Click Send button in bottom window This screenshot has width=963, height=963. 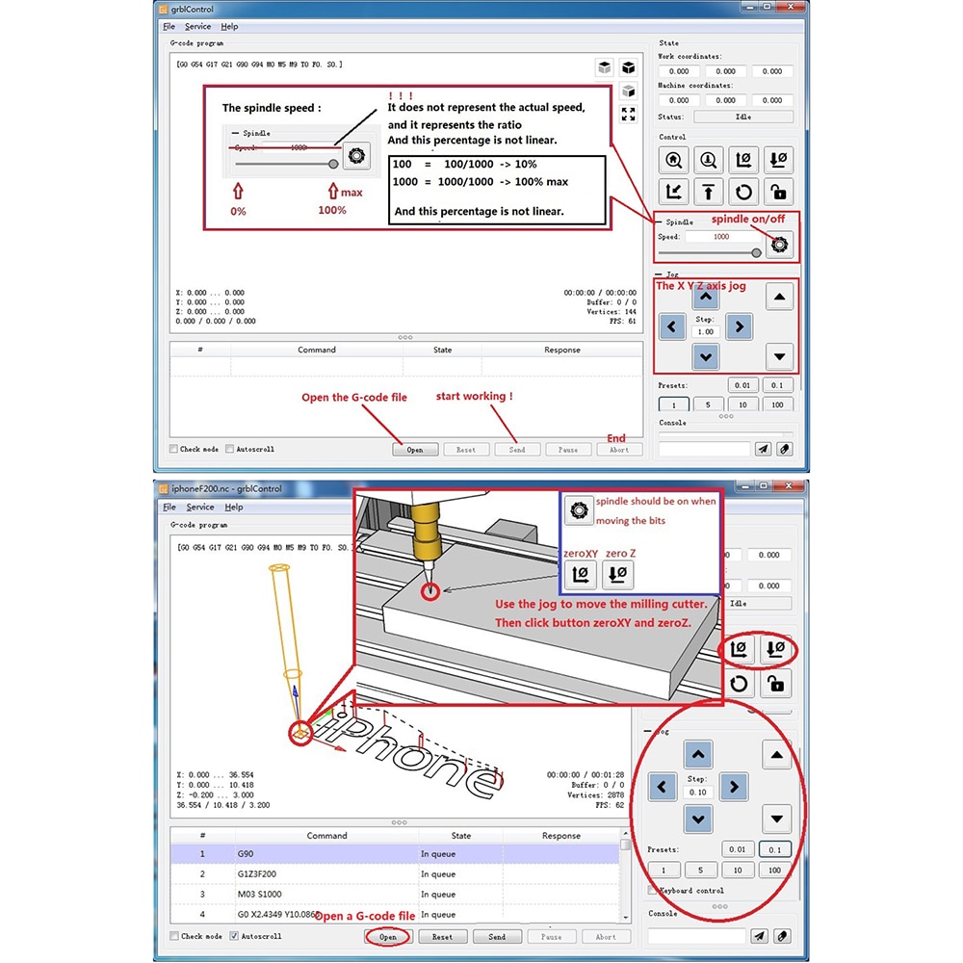point(497,937)
